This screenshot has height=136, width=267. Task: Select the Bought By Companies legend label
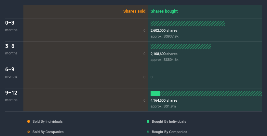point(169,132)
